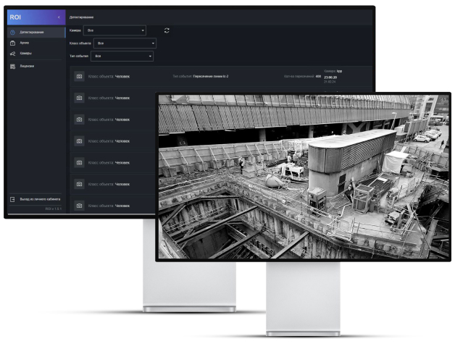The height and width of the screenshot is (349, 455).
Task: Expand the Тип события dropdown
Action: click(x=123, y=56)
